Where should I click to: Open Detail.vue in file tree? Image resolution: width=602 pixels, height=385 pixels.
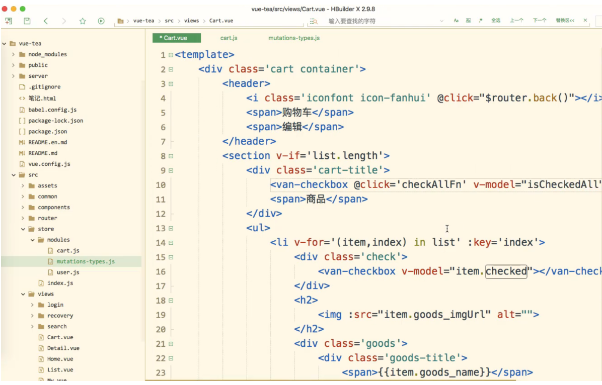(x=63, y=348)
